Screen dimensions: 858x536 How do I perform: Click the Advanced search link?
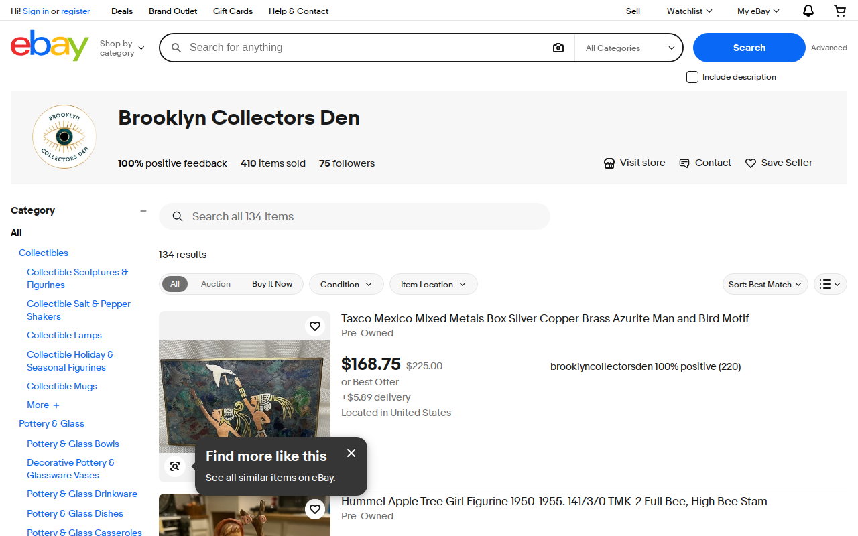829,48
